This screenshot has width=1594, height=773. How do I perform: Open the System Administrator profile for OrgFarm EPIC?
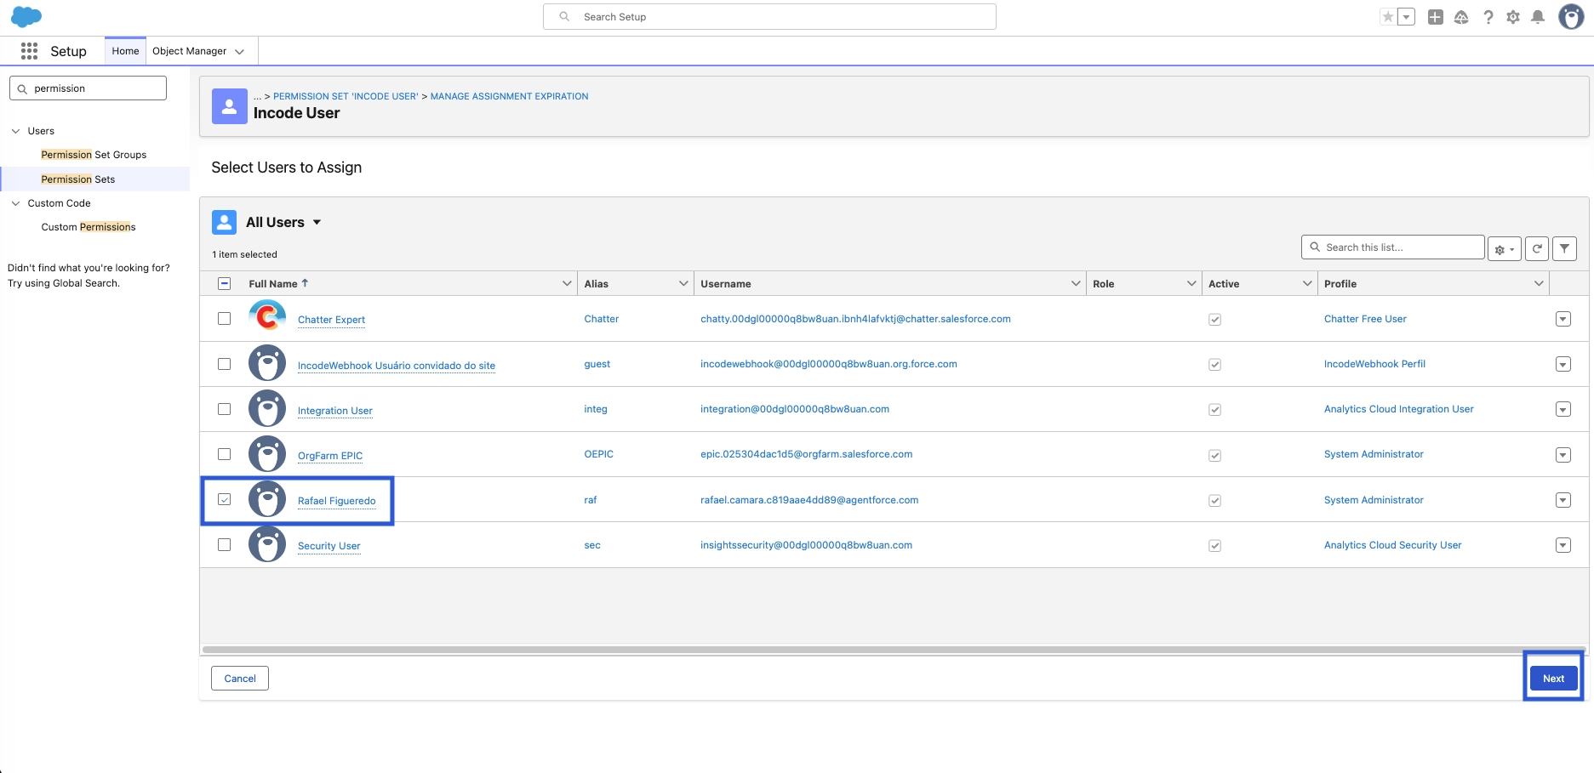coord(1374,454)
